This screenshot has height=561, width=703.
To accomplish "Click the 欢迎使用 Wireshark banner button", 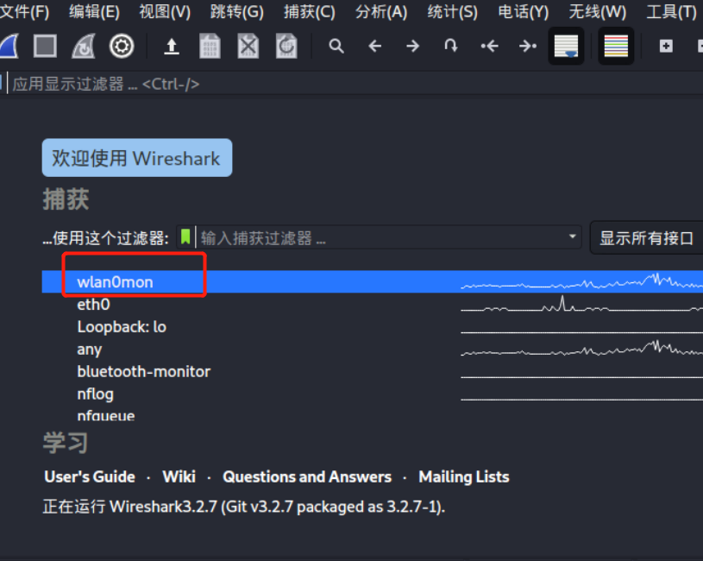I will tap(137, 158).
